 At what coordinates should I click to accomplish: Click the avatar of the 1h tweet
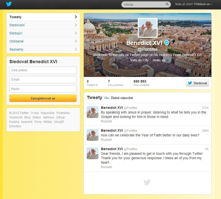(x=93, y=153)
